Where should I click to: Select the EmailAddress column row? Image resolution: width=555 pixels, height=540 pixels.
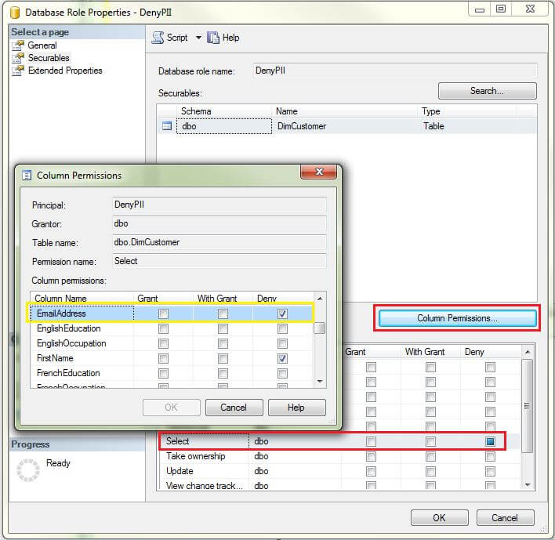[x=172, y=313]
